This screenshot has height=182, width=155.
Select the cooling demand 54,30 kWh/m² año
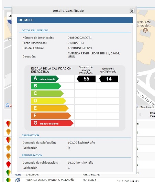pos(80,163)
